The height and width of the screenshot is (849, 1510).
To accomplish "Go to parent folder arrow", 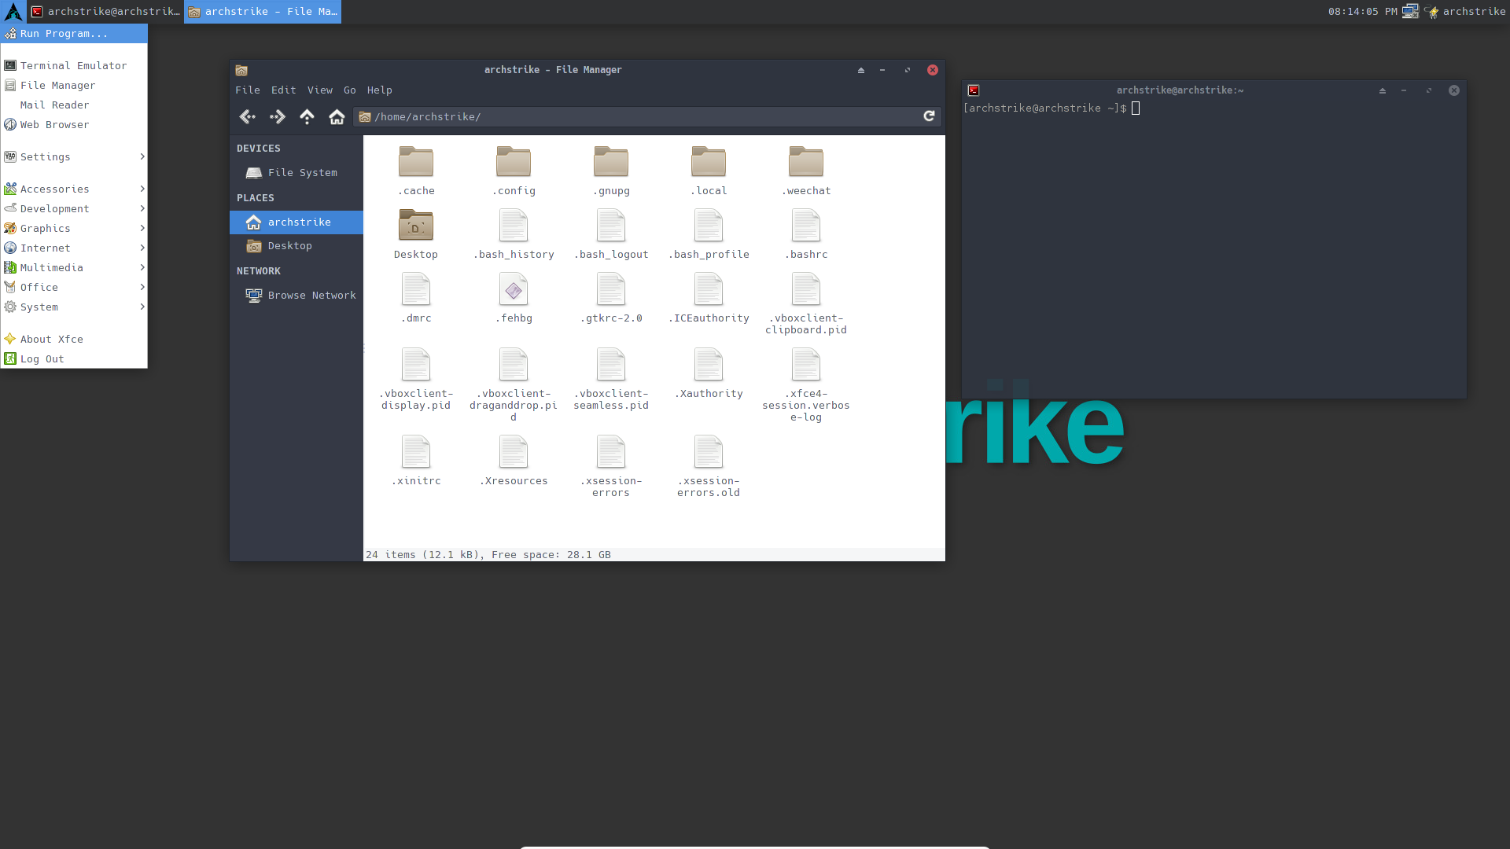I will tap(307, 116).
